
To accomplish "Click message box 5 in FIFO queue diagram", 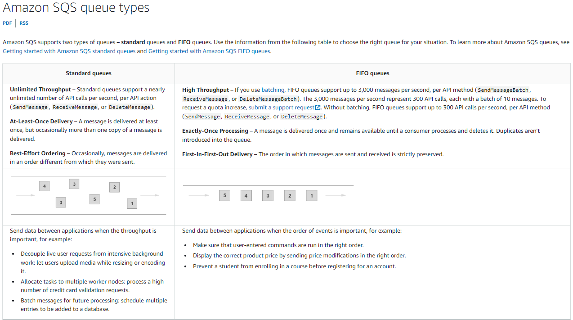I will [224, 195].
